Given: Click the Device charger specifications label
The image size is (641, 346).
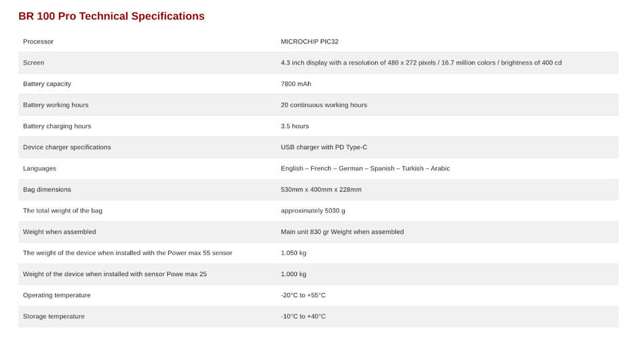Looking at the screenshot, I should coord(66,147).
